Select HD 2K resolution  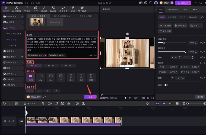point(51,66)
